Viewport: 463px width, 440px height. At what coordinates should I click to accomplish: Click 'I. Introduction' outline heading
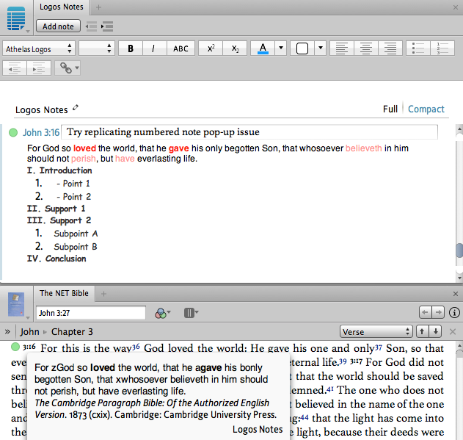click(59, 170)
